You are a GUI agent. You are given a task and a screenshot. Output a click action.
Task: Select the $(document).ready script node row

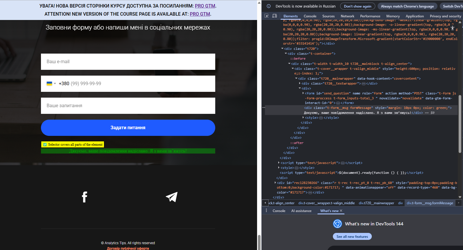pos(351,173)
